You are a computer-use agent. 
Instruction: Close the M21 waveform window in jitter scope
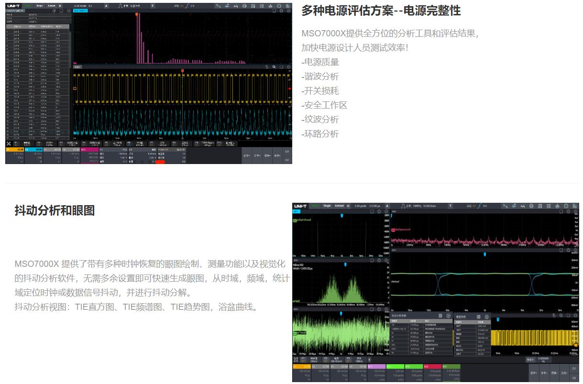[x=386, y=211]
